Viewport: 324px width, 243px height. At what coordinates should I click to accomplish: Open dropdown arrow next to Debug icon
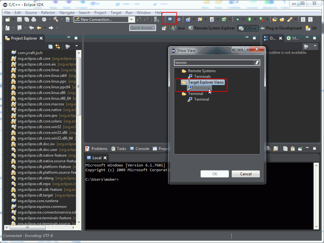[x=243, y=19]
